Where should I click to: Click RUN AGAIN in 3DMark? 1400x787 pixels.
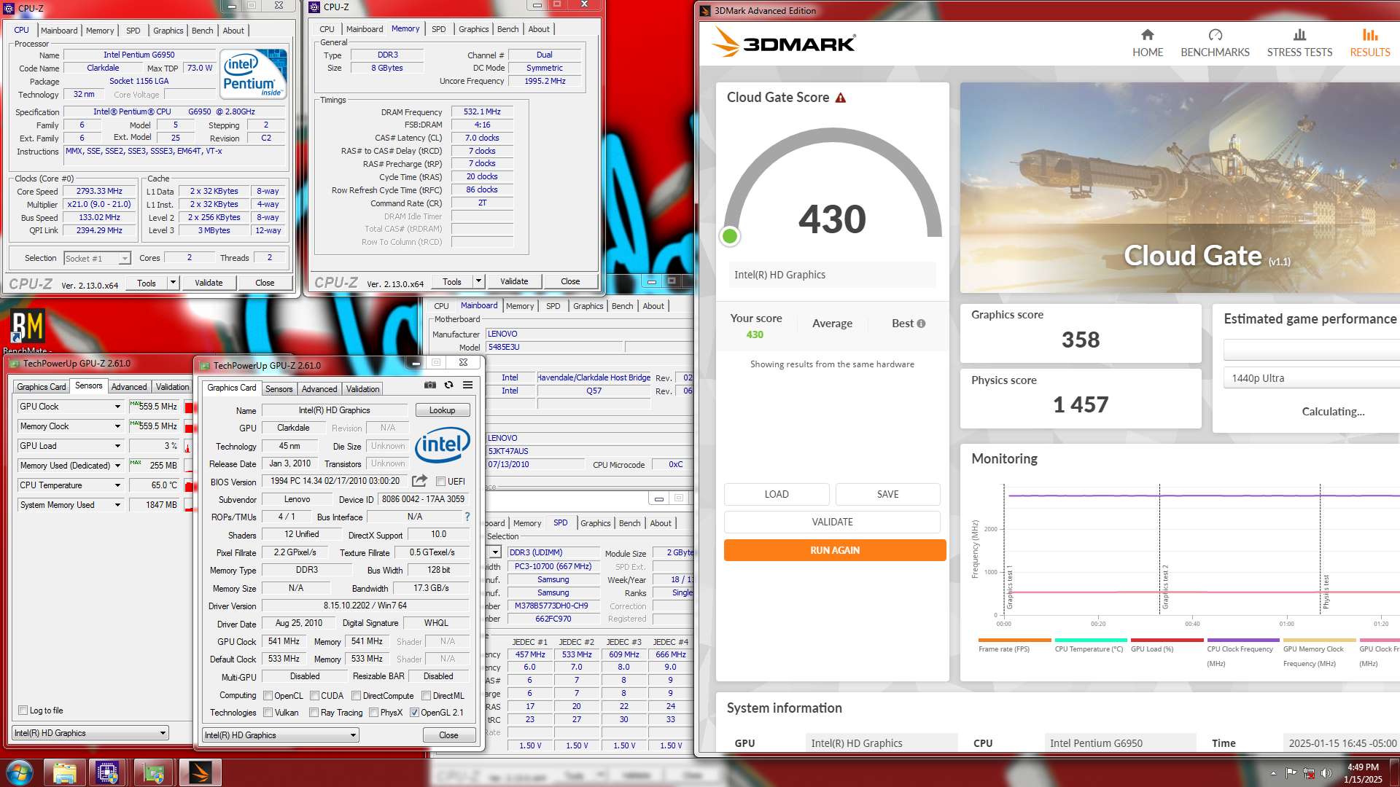[x=835, y=550]
